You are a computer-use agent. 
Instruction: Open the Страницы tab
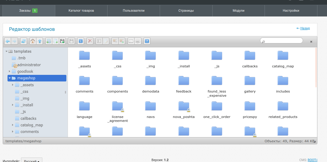pyautogui.click(x=186, y=10)
